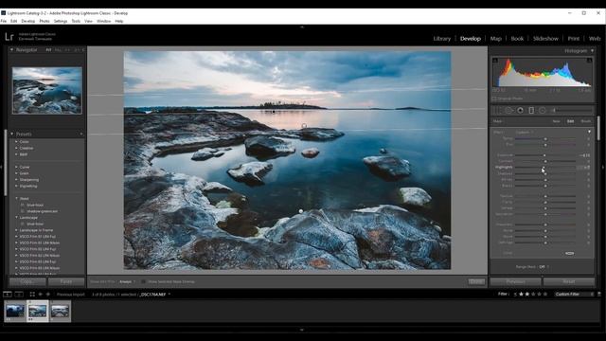
Task: Expand the Creative preset group
Action: 16,148
